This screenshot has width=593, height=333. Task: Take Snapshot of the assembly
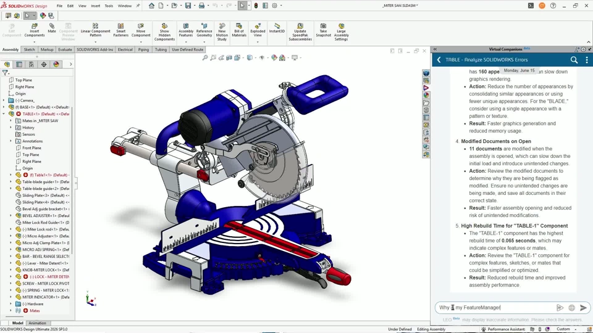(323, 30)
